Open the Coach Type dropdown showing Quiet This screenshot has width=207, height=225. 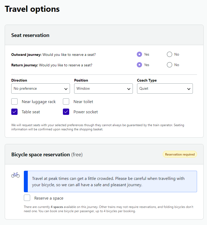pos(165,89)
